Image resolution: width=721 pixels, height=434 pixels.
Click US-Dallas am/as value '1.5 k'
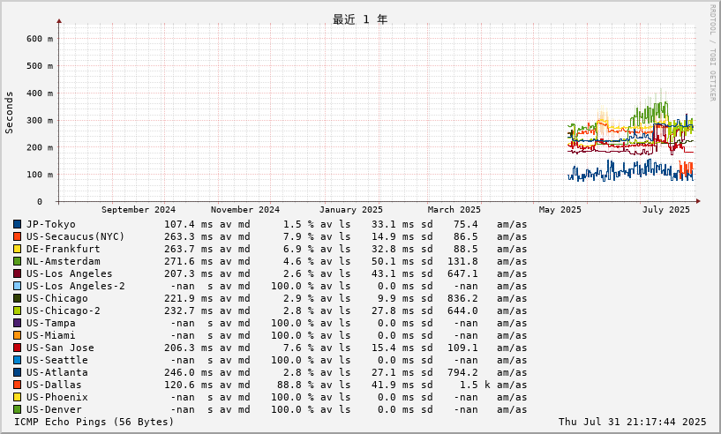click(475, 385)
